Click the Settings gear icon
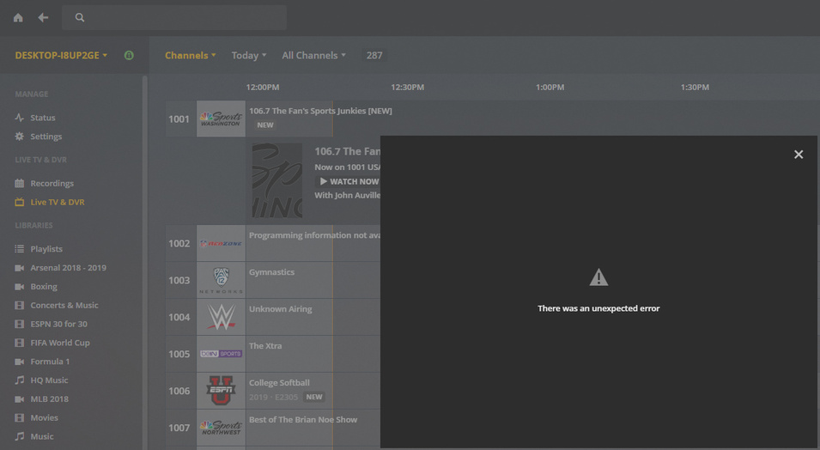Screen dimensions: 820x450 tap(20, 137)
